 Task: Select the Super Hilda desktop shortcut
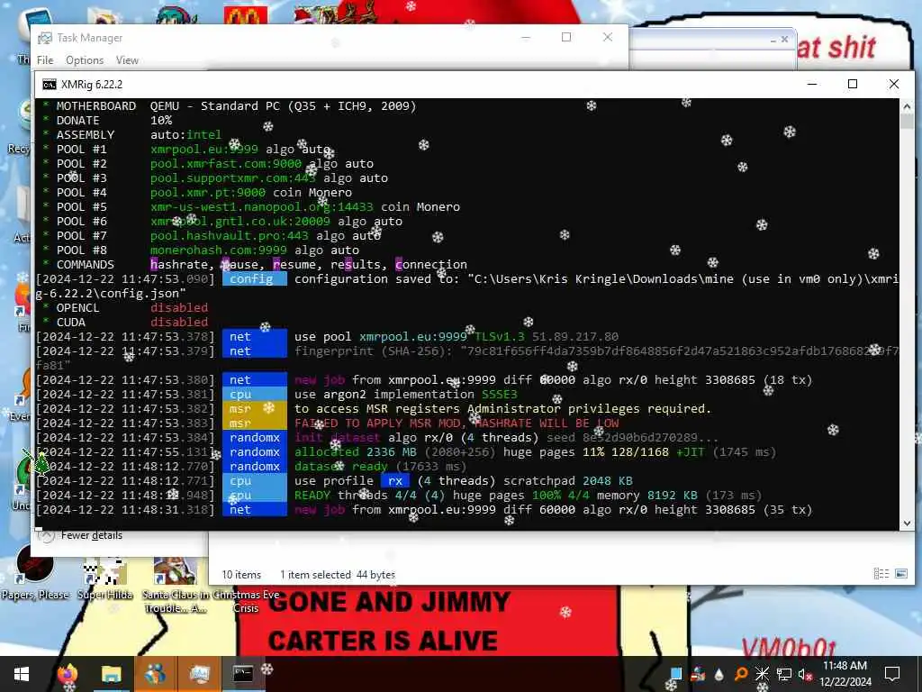104,579
